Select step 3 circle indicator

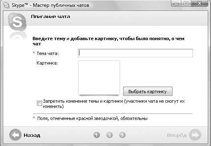[122, 135]
